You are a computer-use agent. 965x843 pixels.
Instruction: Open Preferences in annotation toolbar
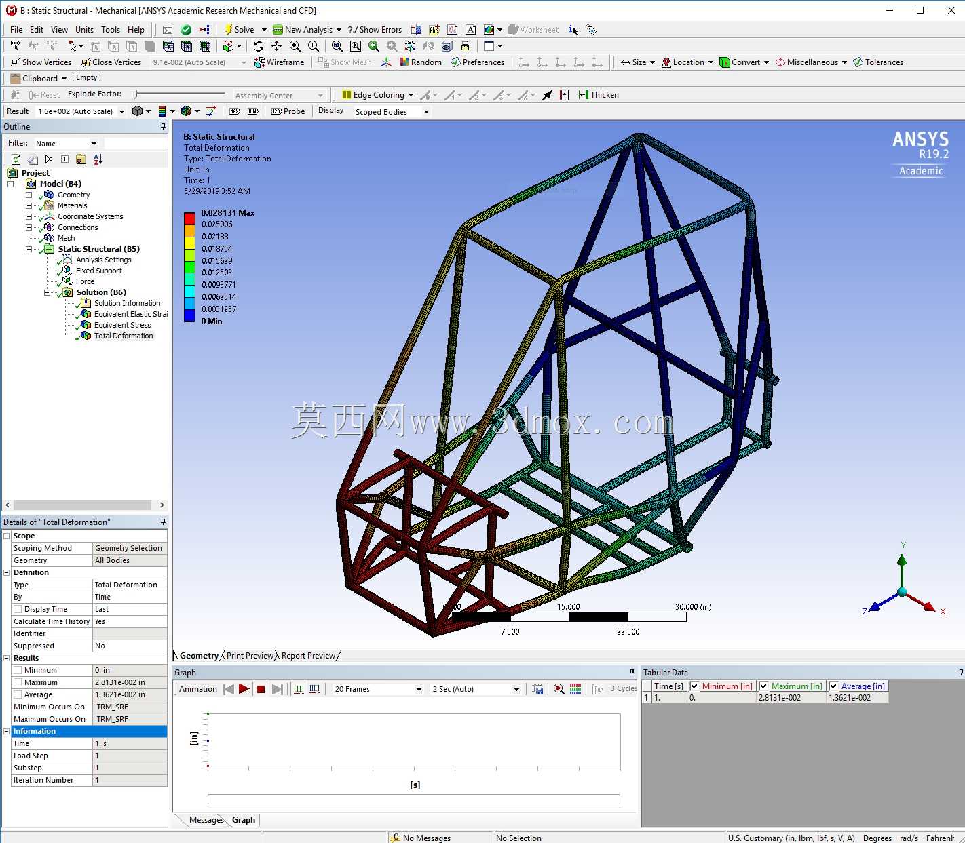[x=478, y=62]
